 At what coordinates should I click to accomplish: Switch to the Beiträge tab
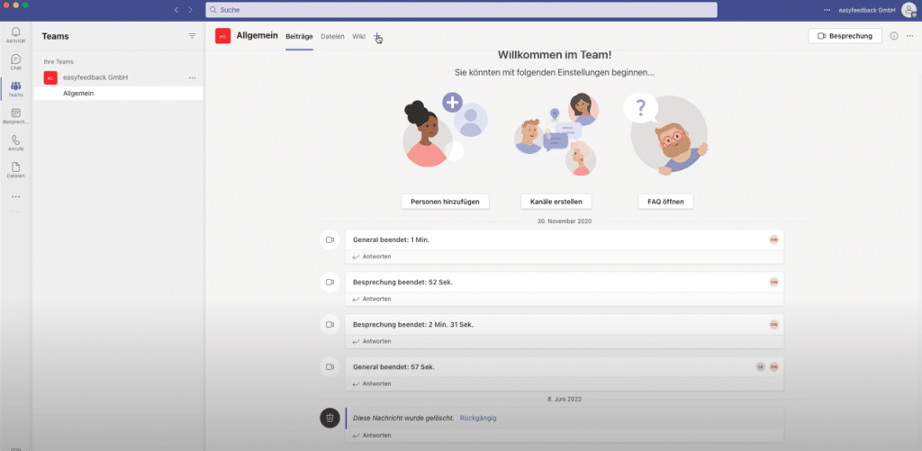[299, 36]
